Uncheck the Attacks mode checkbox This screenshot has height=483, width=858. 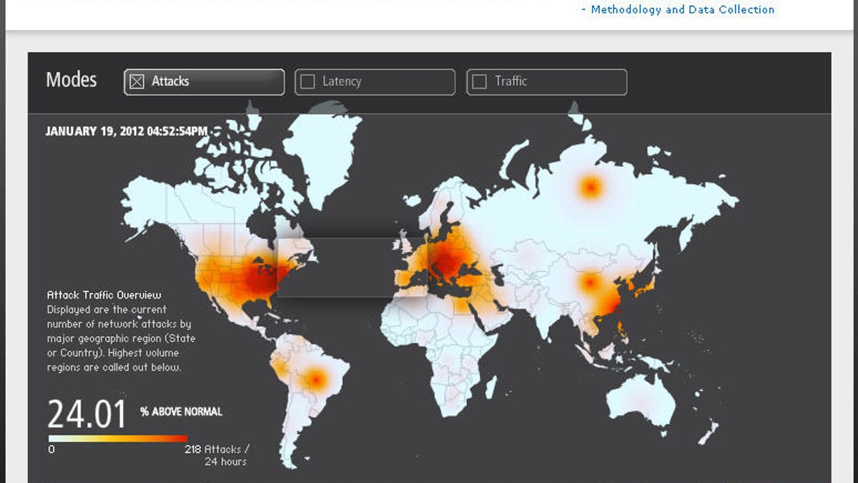click(136, 82)
